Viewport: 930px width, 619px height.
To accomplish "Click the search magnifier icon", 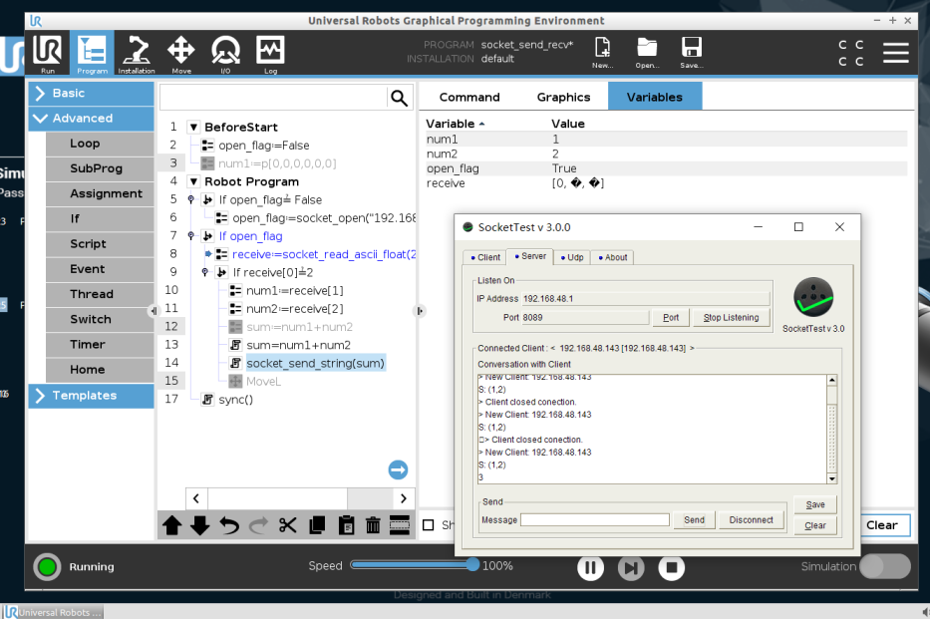I will (x=399, y=98).
